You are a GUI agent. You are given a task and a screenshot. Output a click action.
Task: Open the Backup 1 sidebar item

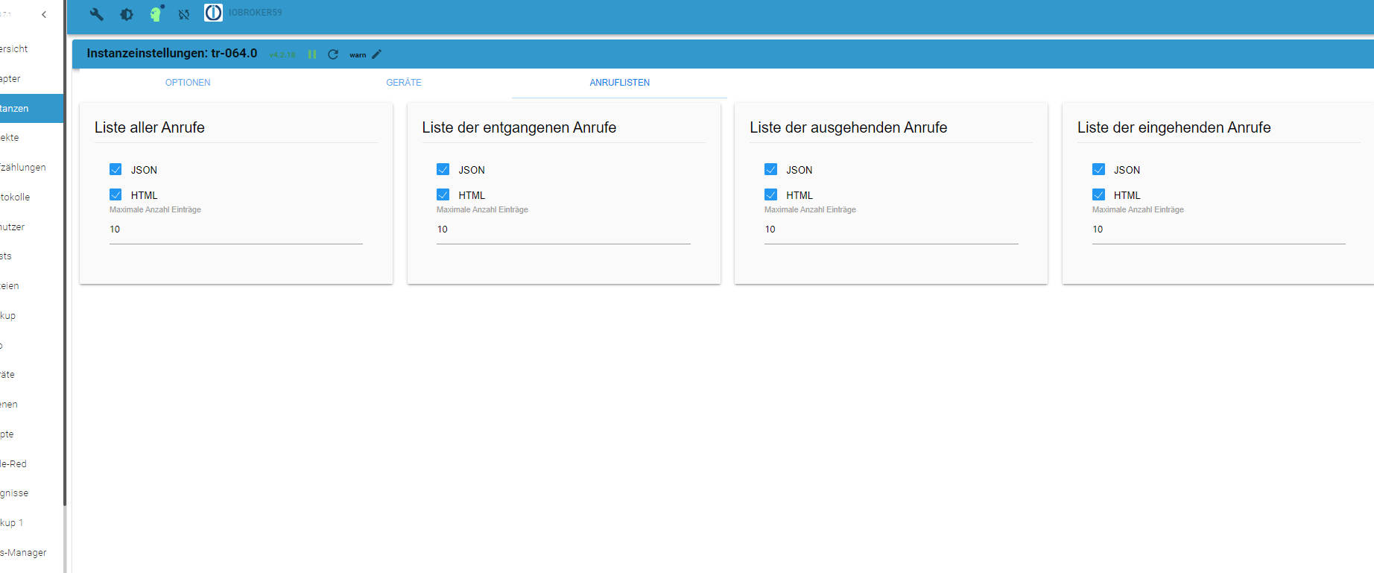[x=31, y=523]
